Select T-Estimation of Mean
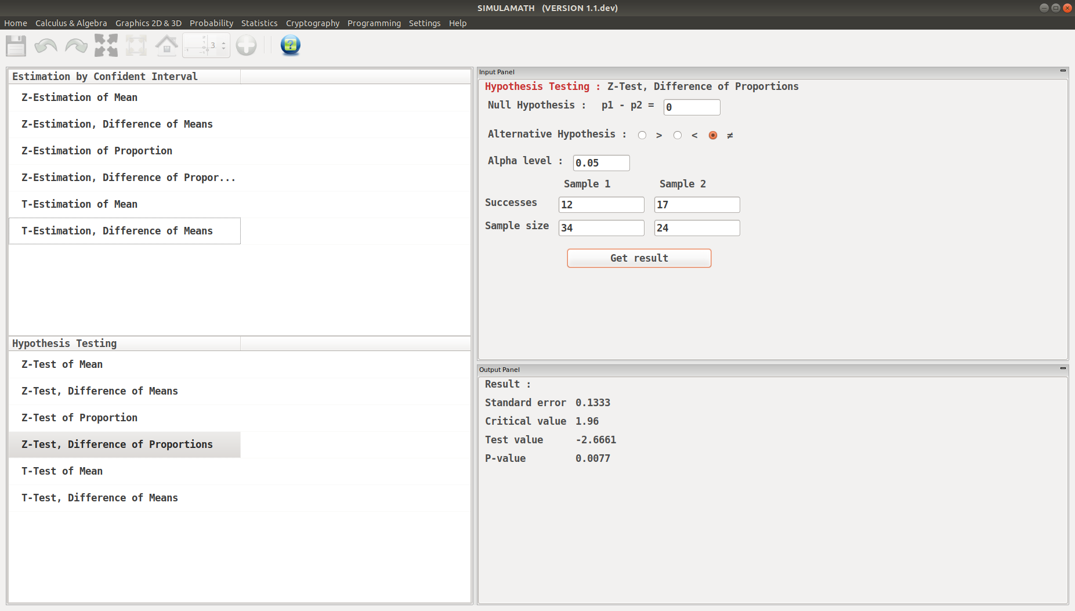The width and height of the screenshot is (1075, 611). tap(124, 204)
